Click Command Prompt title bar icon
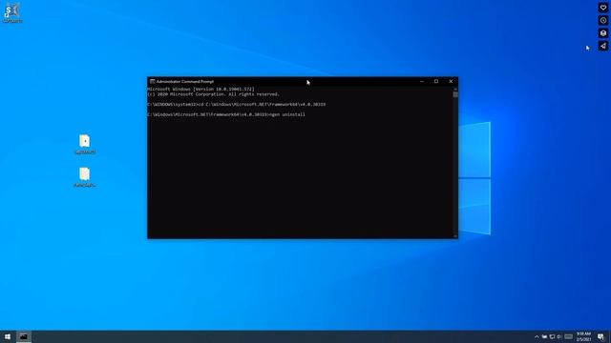611x343 pixels. [x=152, y=82]
